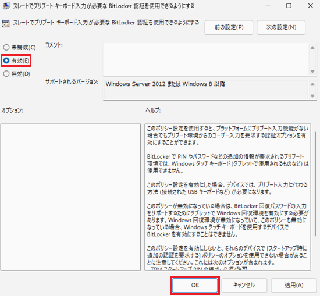The image size is (320, 296).
Task: Click the コメント label
Action: point(54,45)
